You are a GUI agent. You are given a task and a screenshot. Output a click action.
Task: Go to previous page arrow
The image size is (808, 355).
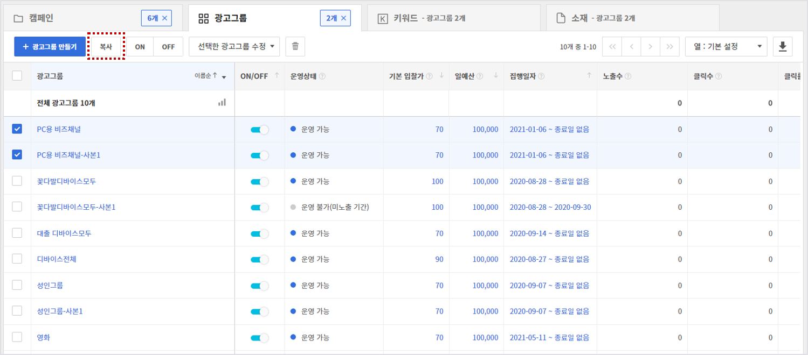pyautogui.click(x=631, y=47)
